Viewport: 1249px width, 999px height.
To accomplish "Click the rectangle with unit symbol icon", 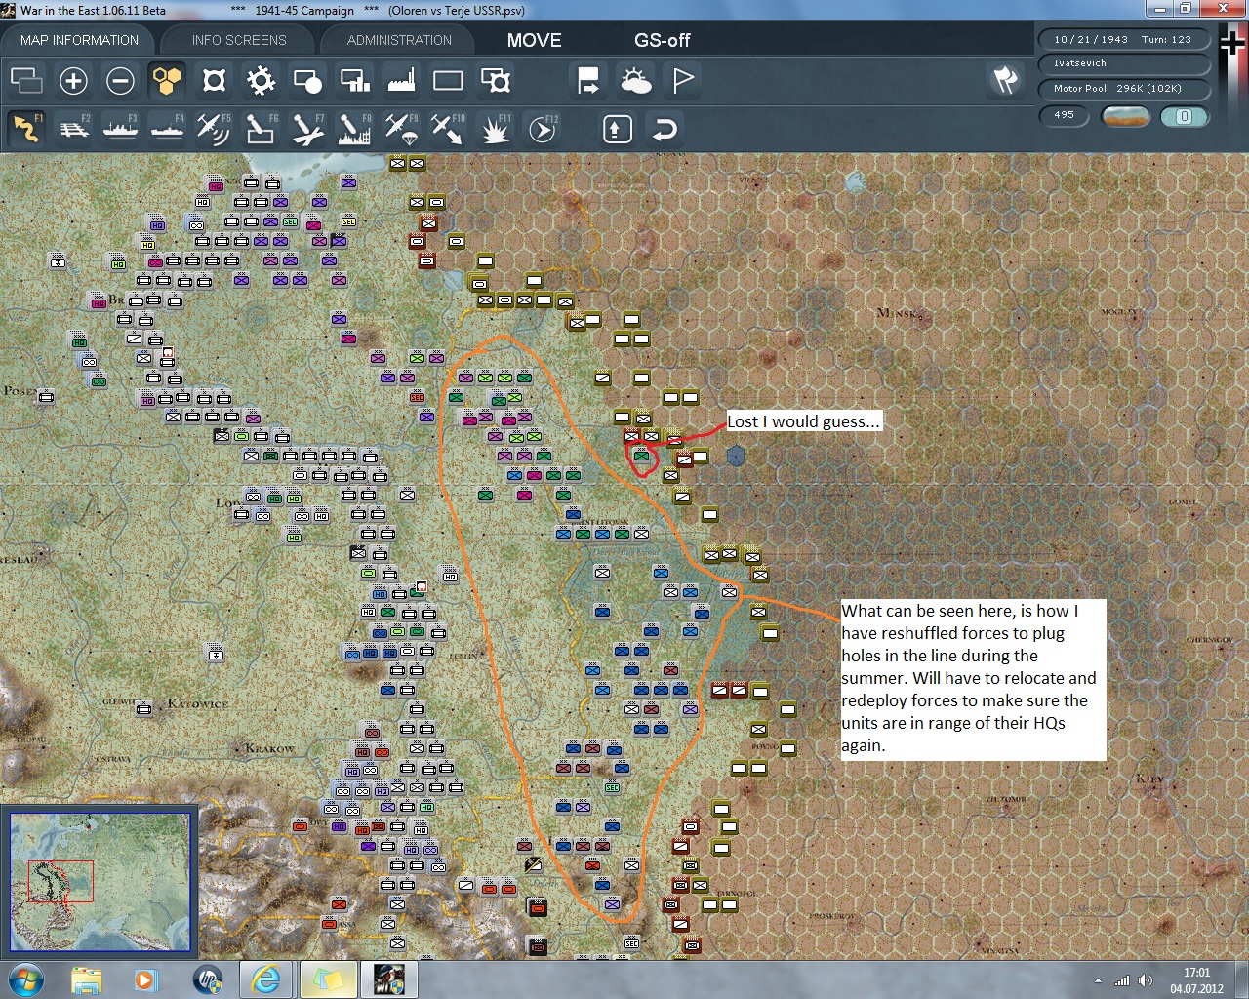I will point(495,80).
